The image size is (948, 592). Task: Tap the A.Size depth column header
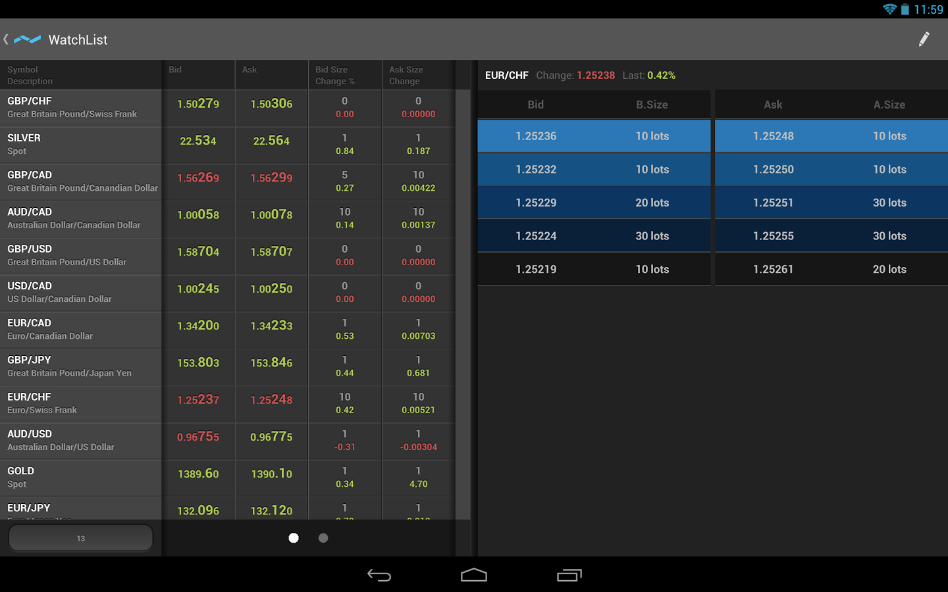tap(889, 105)
